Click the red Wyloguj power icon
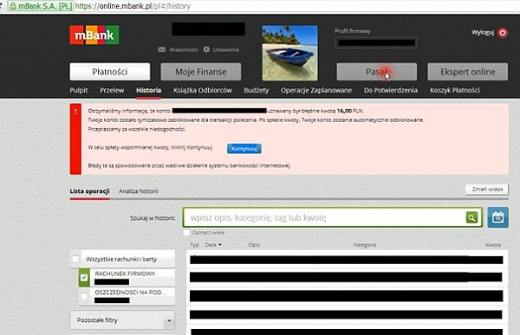This screenshot has height=335, width=520. coord(503,33)
